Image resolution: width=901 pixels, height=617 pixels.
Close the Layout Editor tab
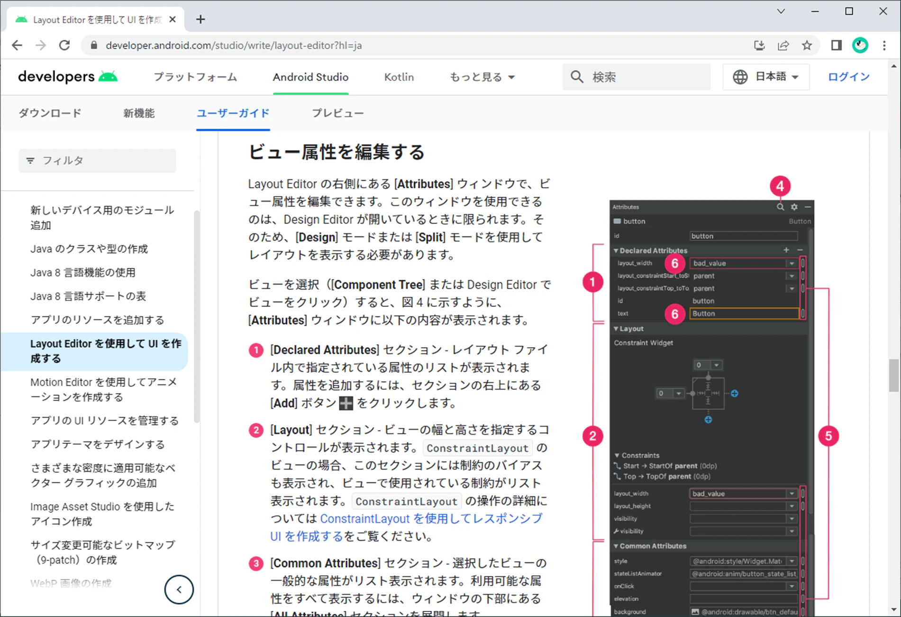pyautogui.click(x=173, y=19)
